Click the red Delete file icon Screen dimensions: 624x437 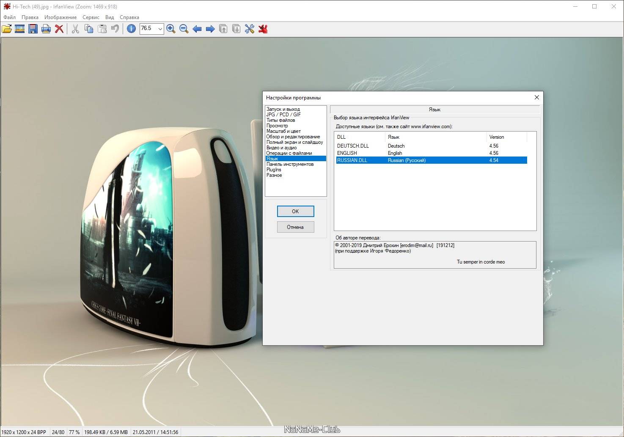[x=59, y=29]
